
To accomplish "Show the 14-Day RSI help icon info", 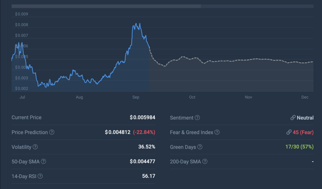I will click(x=40, y=176).
